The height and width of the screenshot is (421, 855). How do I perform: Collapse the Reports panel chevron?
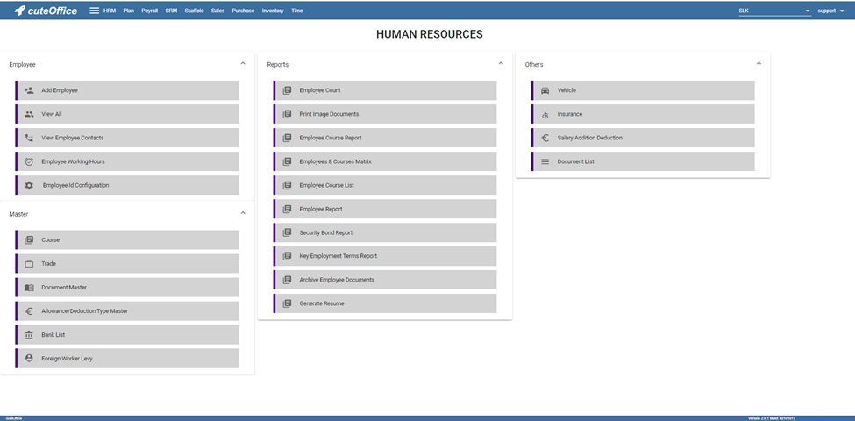tap(501, 63)
